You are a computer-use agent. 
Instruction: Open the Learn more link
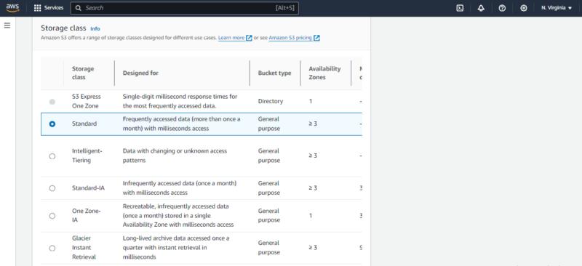tap(231, 38)
